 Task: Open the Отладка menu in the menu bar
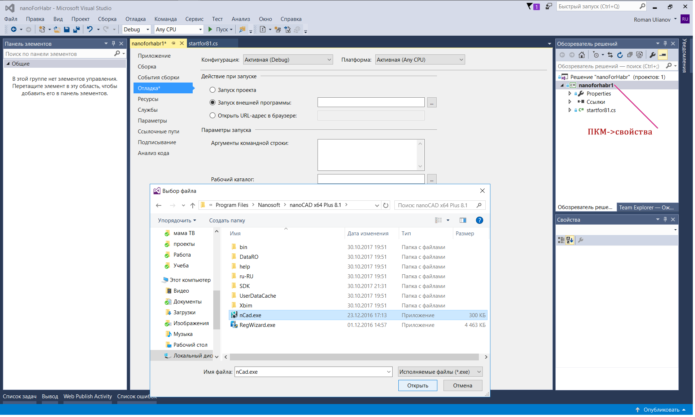[x=135, y=19]
